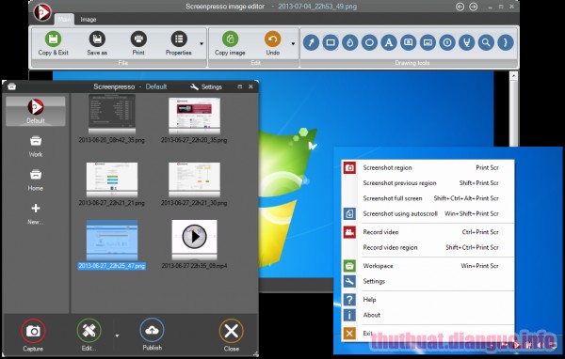Image resolution: width=565 pixels, height=359 pixels.
Task: Select Screenshot full screen menu item
Action: (428, 198)
